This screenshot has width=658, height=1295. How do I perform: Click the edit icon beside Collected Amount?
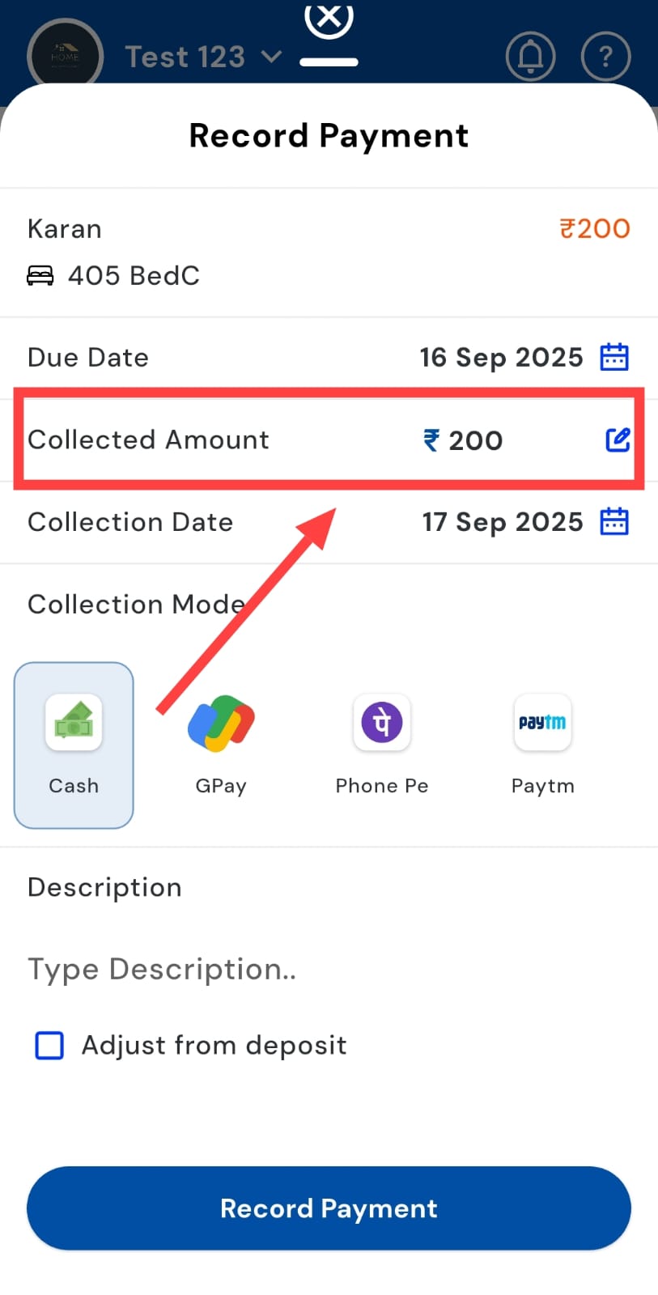click(x=618, y=439)
